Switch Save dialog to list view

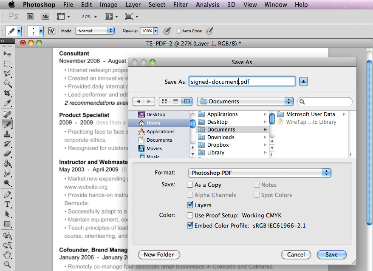[175, 101]
